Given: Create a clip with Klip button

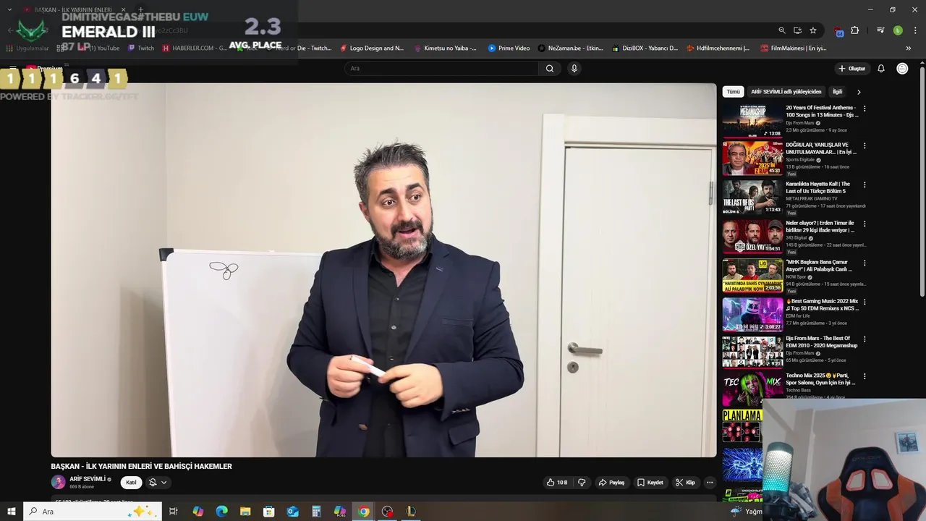Looking at the screenshot, I should (x=685, y=483).
